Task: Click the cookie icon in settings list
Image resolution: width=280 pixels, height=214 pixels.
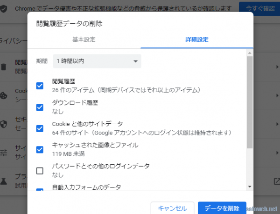Action: point(4,94)
